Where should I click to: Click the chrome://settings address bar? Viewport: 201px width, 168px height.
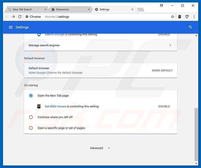tap(100, 17)
